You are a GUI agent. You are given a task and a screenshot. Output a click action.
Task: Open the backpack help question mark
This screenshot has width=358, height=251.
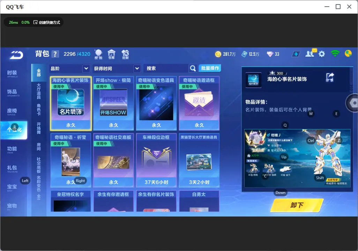[55, 54]
